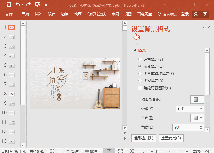Select 纯色填充 radio button
Screen dimensions: 214x153
point(140,59)
